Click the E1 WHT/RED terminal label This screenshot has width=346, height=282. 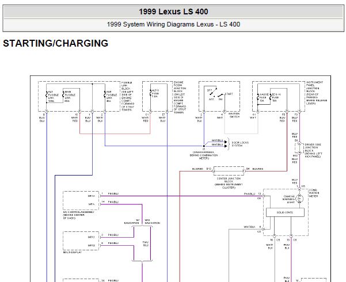pyautogui.click(x=146, y=118)
